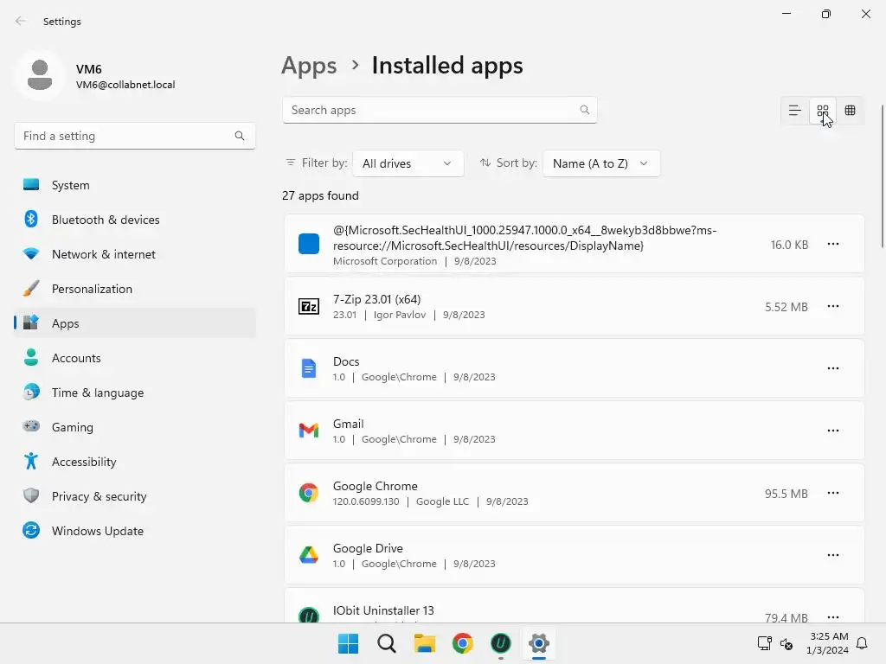Viewport: 886px width, 664px height.
Task: Open more options for Gmail app
Action: pos(833,431)
